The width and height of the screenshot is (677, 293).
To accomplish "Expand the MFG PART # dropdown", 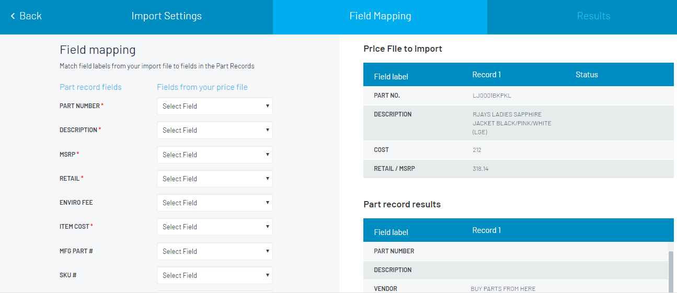I will click(214, 251).
